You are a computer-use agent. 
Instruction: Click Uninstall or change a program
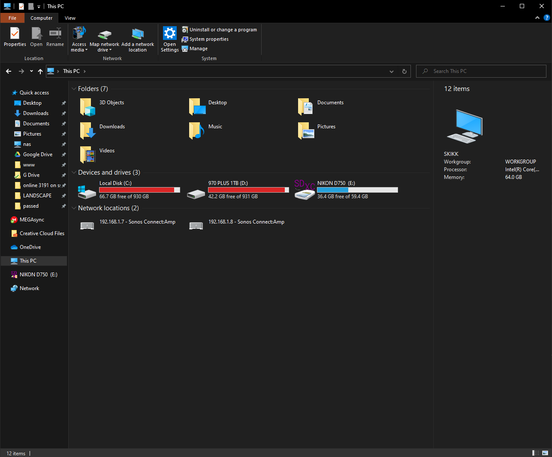click(x=219, y=30)
